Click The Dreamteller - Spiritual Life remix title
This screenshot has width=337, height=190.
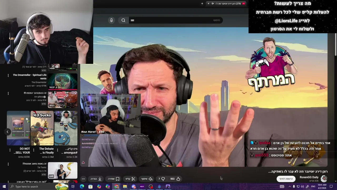[x=29, y=77]
